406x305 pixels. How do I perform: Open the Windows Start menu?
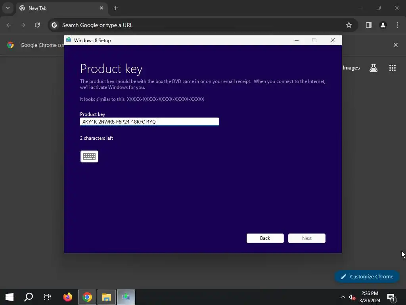coord(10,297)
